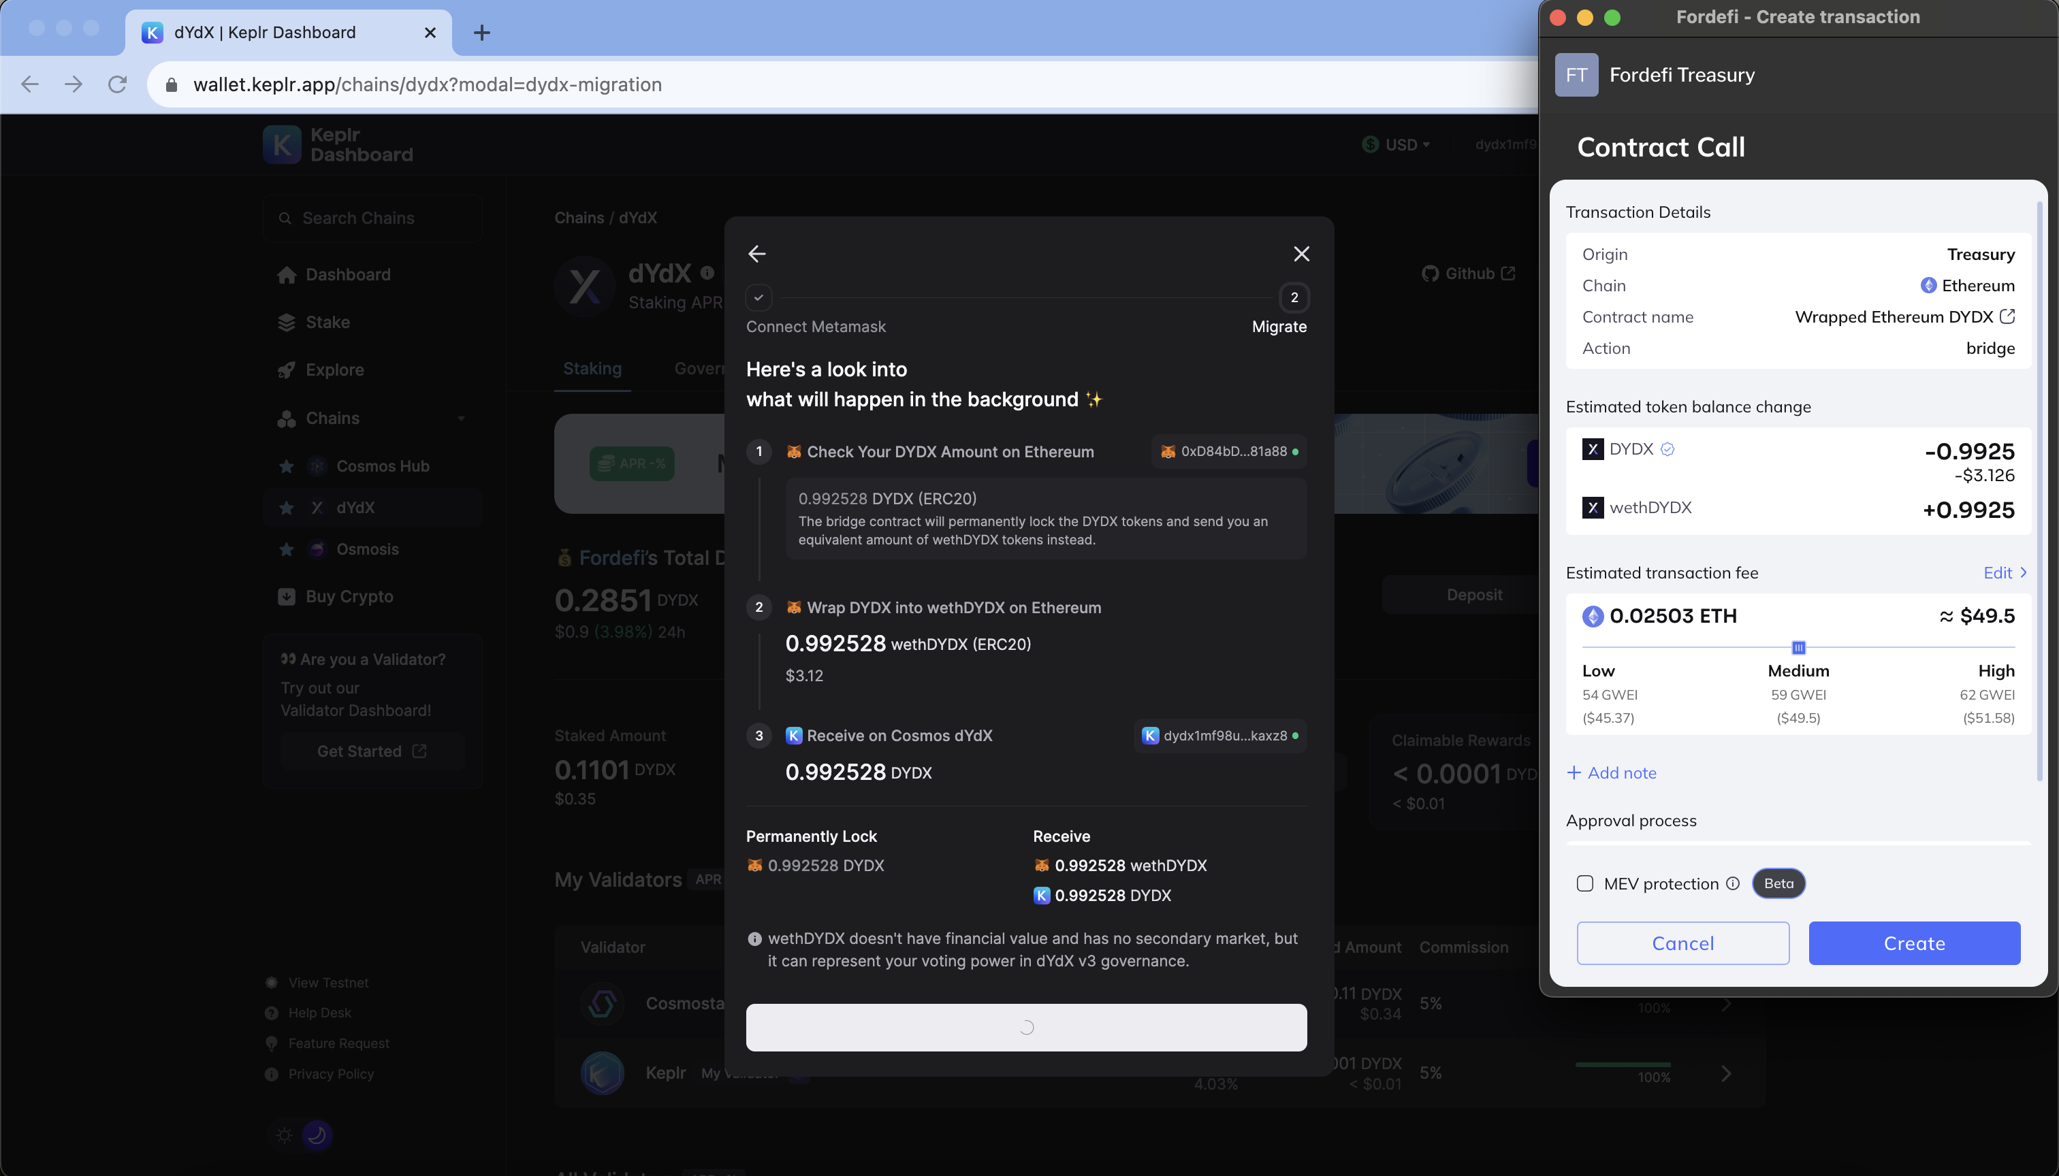
Task: Click the Create transaction button
Action: (1913, 943)
